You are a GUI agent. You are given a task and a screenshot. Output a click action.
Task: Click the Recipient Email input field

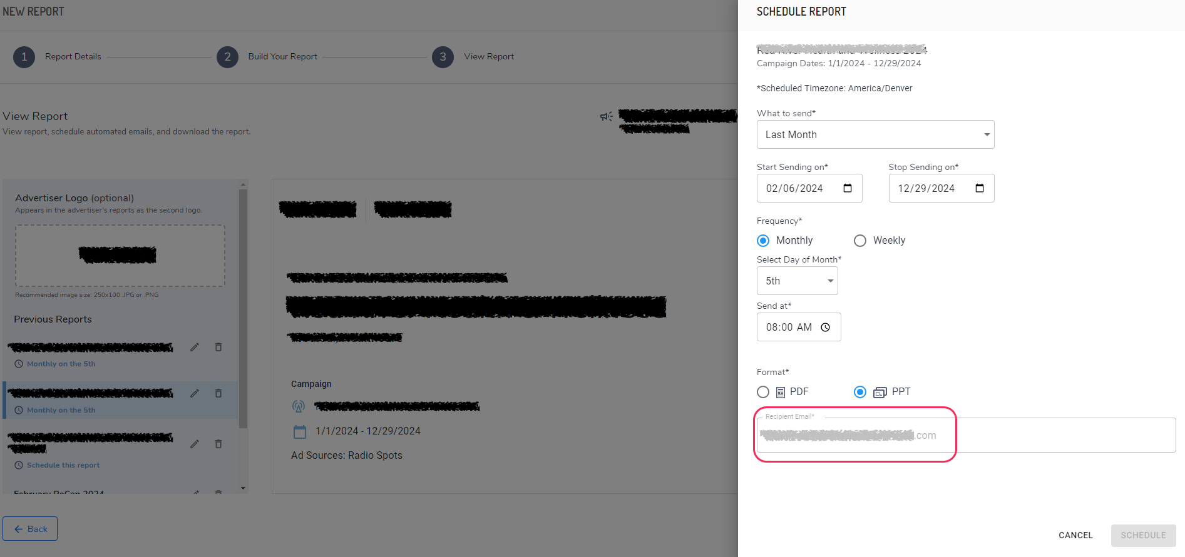pyautogui.click(x=966, y=435)
